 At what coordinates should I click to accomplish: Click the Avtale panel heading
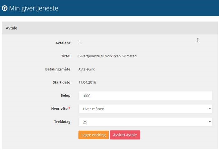click(x=12, y=28)
